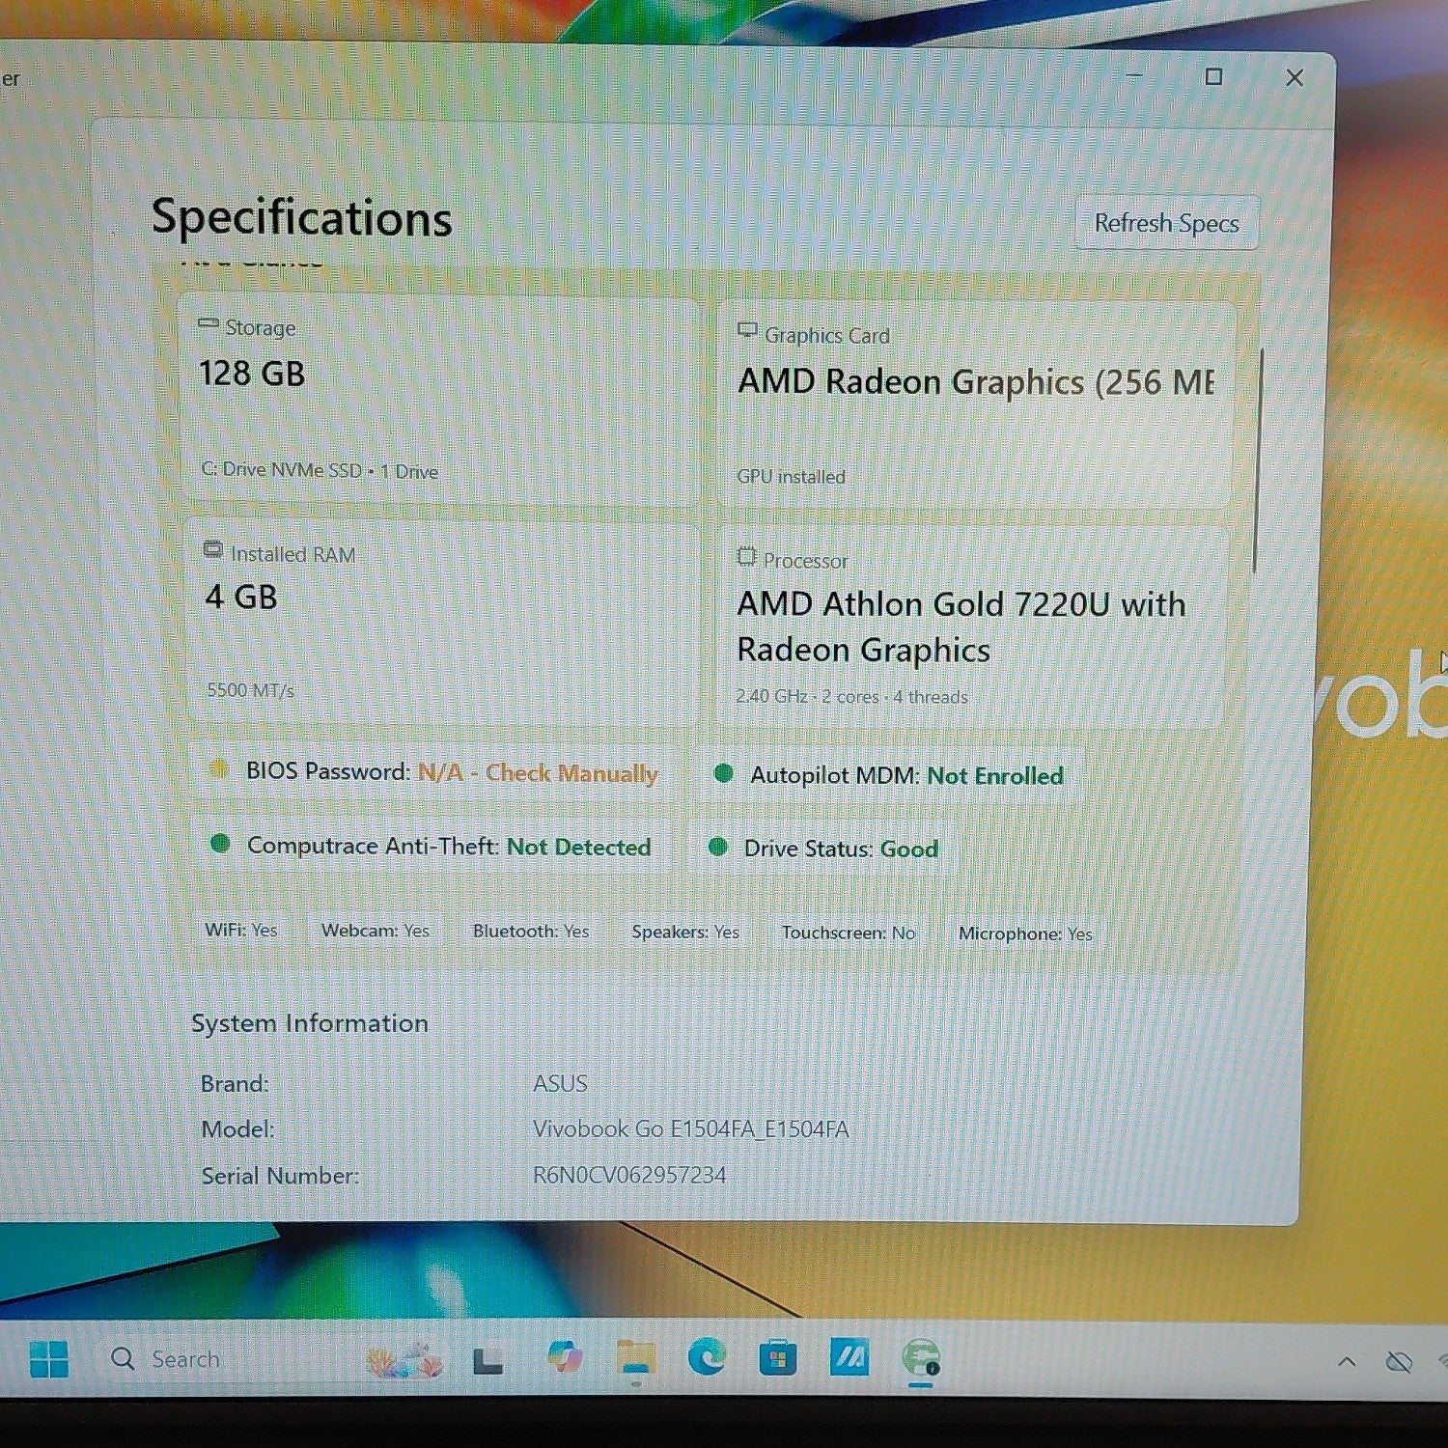Click the Webcam: Yes chip
The image size is (1448, 1448).
point(376,931)
